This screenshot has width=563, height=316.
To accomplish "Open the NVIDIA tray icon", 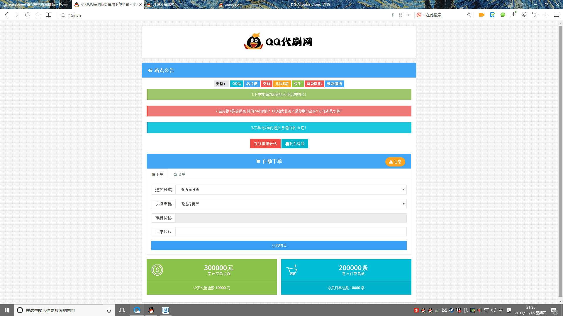I will pos(473,310).
